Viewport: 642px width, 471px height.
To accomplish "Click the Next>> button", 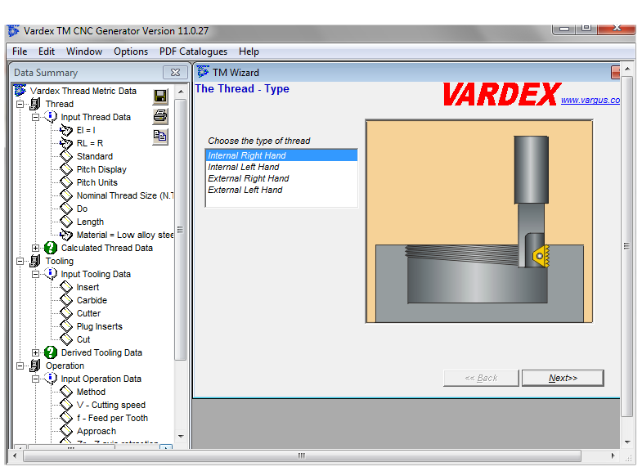I will tap(563, 378).
